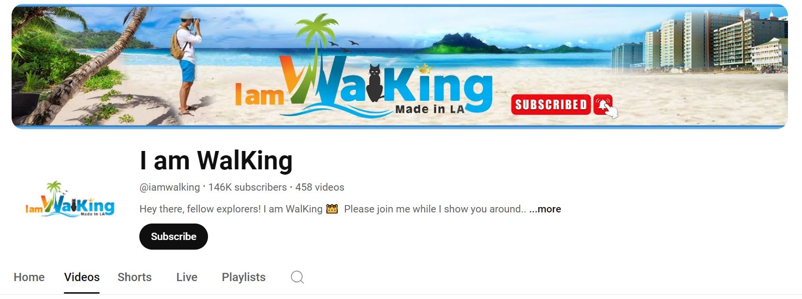This screenshot has width=802, height=299.
Task: Click the red bell icon in banner
Action: (x=604, y=105)
